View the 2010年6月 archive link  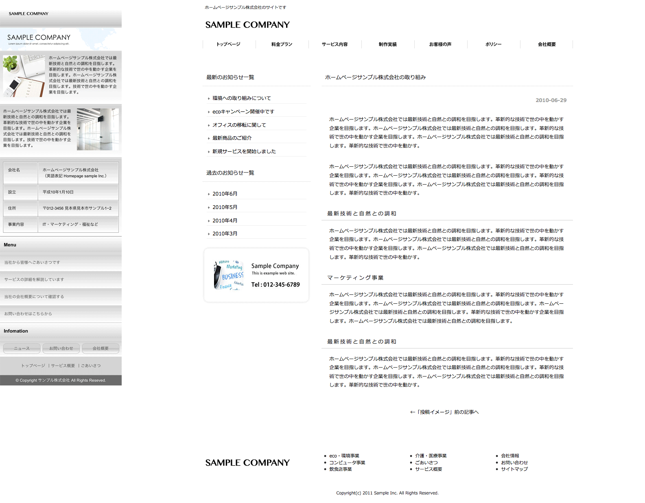click(x=225, y=194)
